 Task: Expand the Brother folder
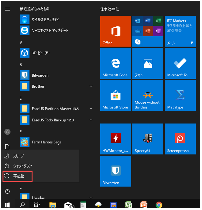point(91,86)
